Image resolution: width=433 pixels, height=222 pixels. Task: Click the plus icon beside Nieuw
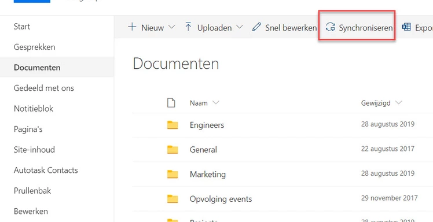click(133, 27)
